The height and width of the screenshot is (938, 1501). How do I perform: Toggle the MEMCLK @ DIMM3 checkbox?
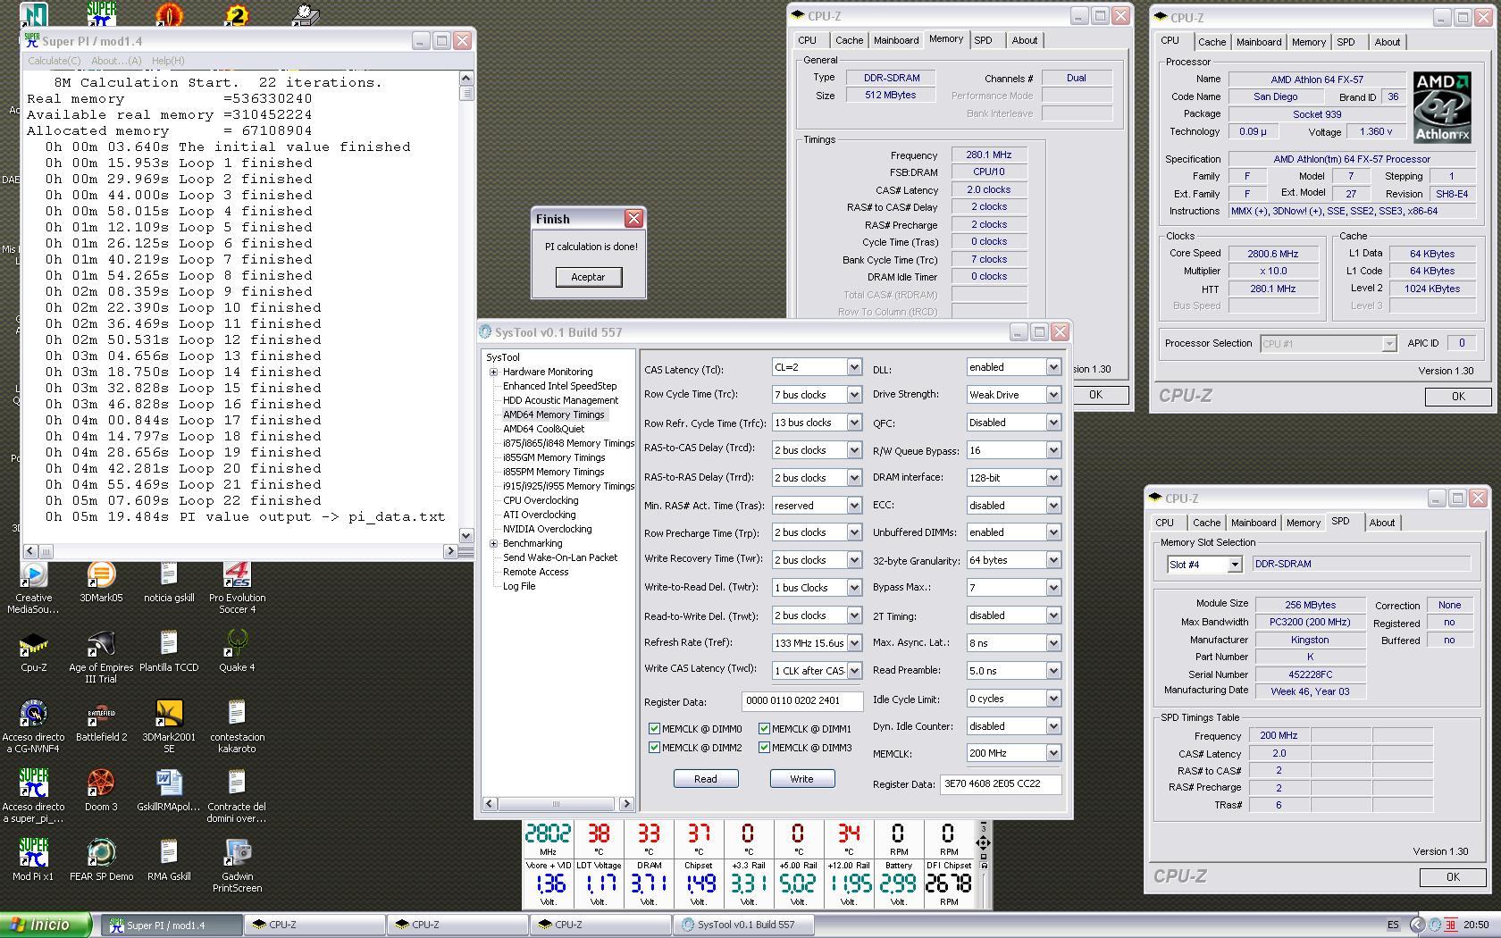point(764,748)
